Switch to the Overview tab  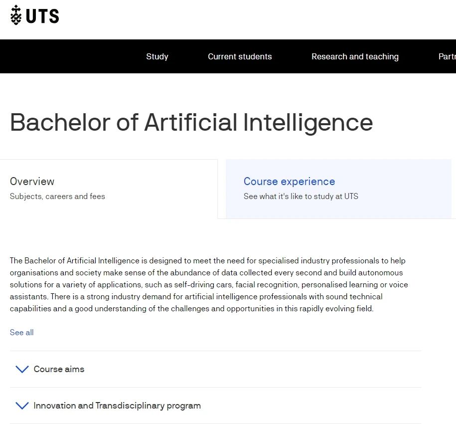tap(32, 181)
